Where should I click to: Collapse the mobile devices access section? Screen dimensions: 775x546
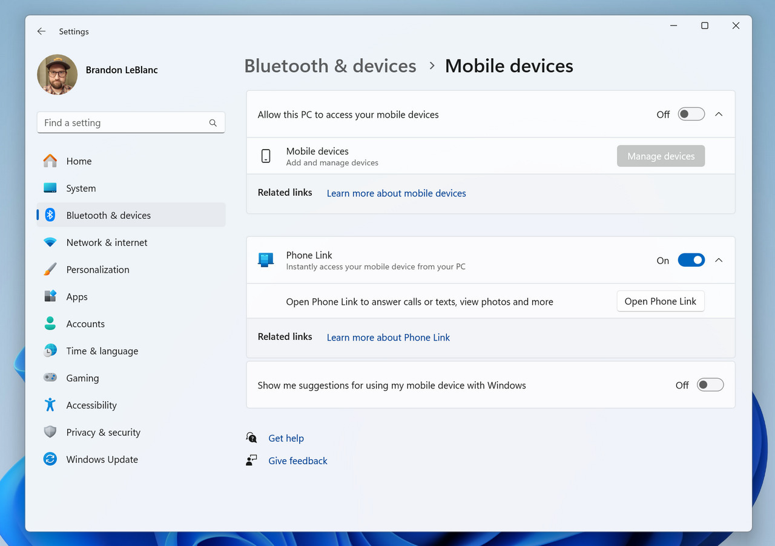719,114
